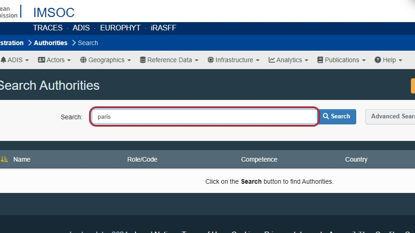415x233 pixels.
Task: Click the blue Search button
Action: 337,116
